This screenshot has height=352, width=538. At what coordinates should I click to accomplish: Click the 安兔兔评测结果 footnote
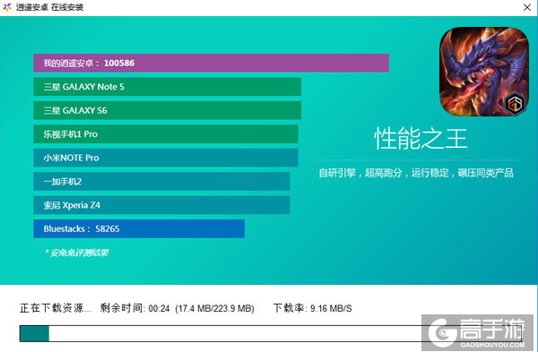[76, 253]
